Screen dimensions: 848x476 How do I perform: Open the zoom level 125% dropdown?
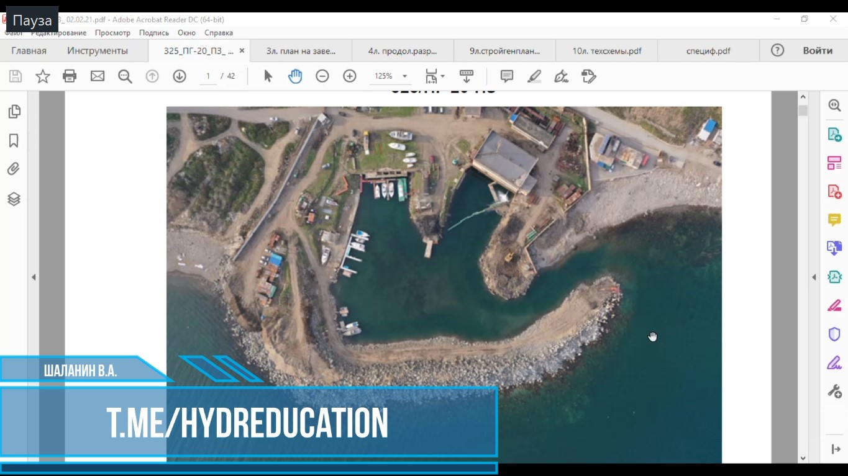(x=404, y=76)
